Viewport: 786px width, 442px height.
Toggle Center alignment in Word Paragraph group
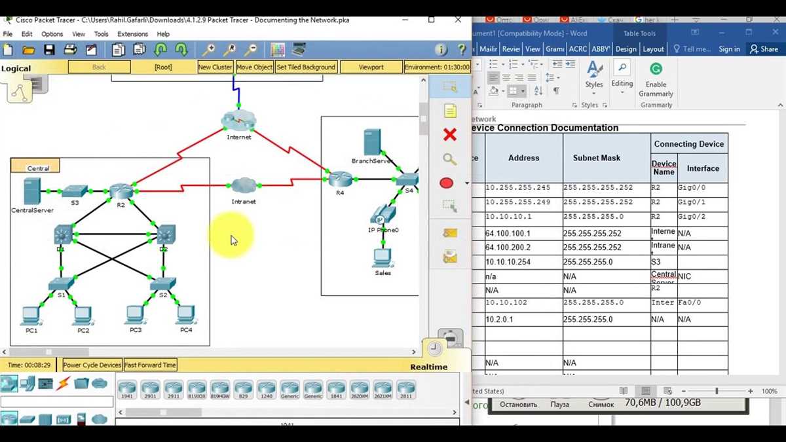coord(507,77)
